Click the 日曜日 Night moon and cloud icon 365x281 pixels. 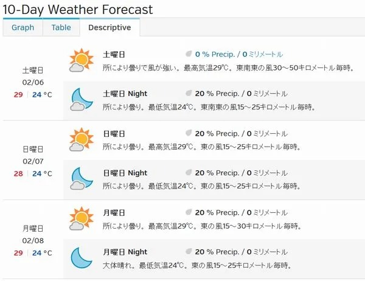coord(82,179)
